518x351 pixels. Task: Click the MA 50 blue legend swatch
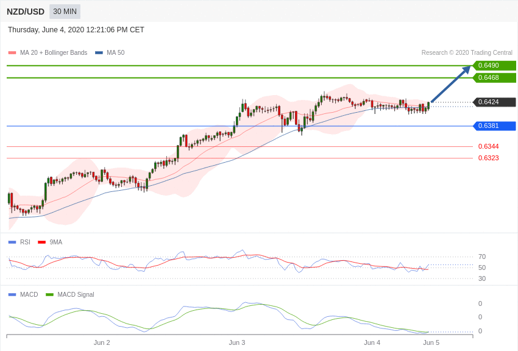coord(99,53)
